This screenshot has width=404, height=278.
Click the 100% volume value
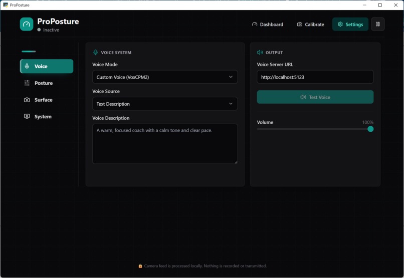368,122
